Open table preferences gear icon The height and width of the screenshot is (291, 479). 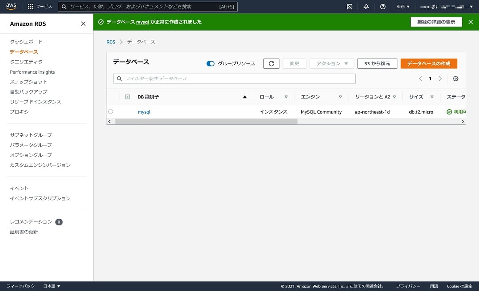pos(455,79)
